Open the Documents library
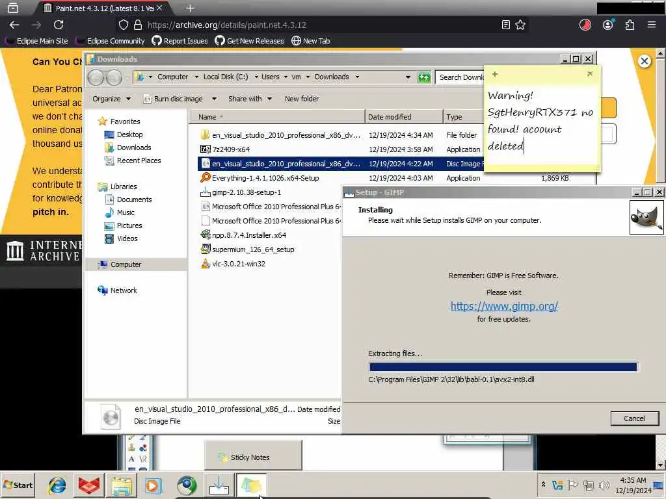Screen dimensions: 666x499 [128, 199]
